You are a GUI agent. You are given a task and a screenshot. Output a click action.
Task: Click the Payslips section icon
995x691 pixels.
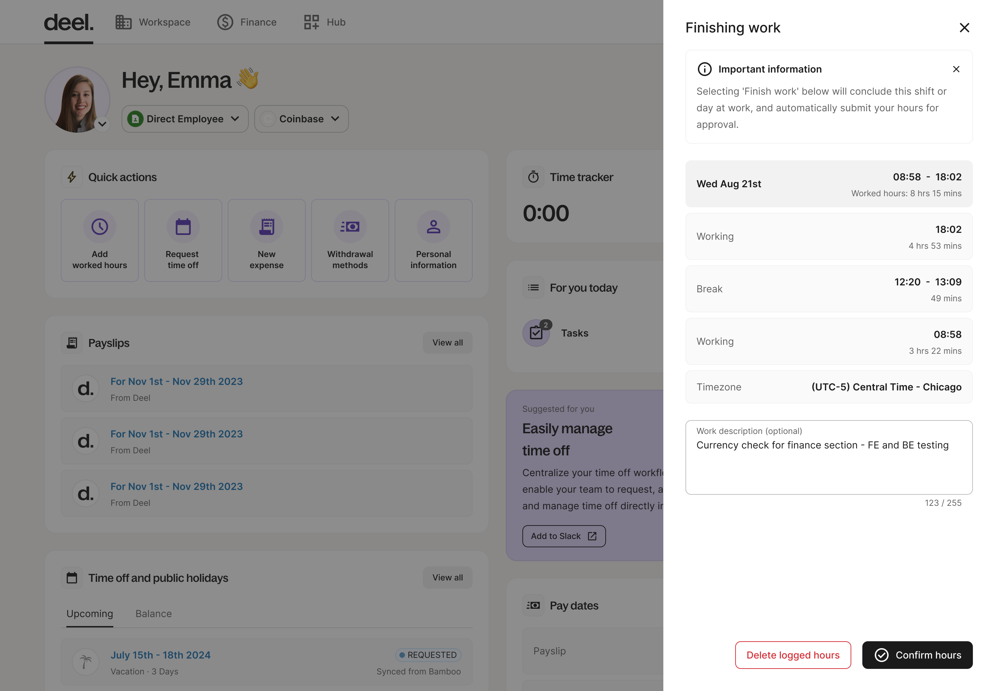pos(72,343)
